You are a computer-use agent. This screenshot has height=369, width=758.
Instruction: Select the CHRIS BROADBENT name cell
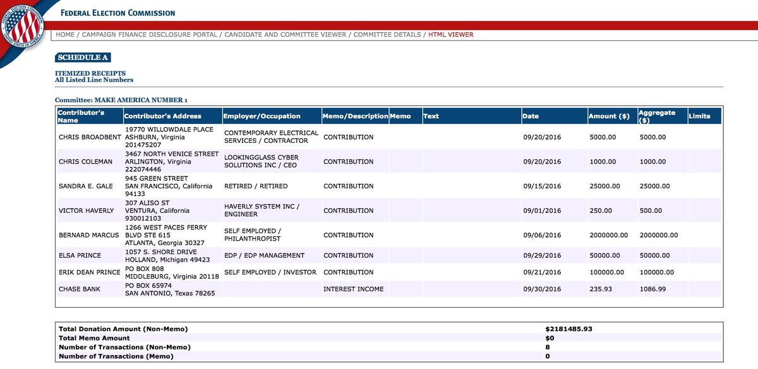click(89, 137)
